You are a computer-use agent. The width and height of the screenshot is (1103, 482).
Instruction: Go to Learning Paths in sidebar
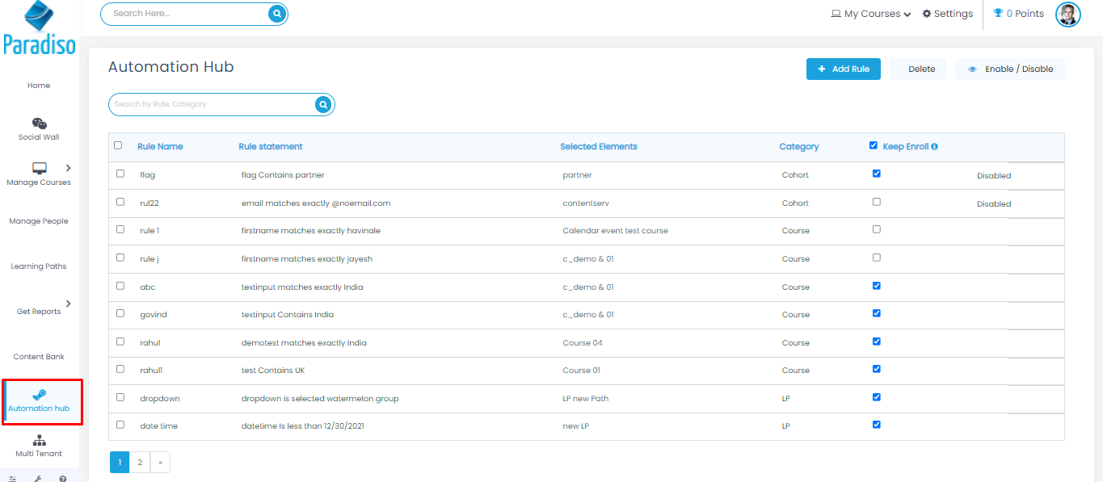(x=39, y=266)
